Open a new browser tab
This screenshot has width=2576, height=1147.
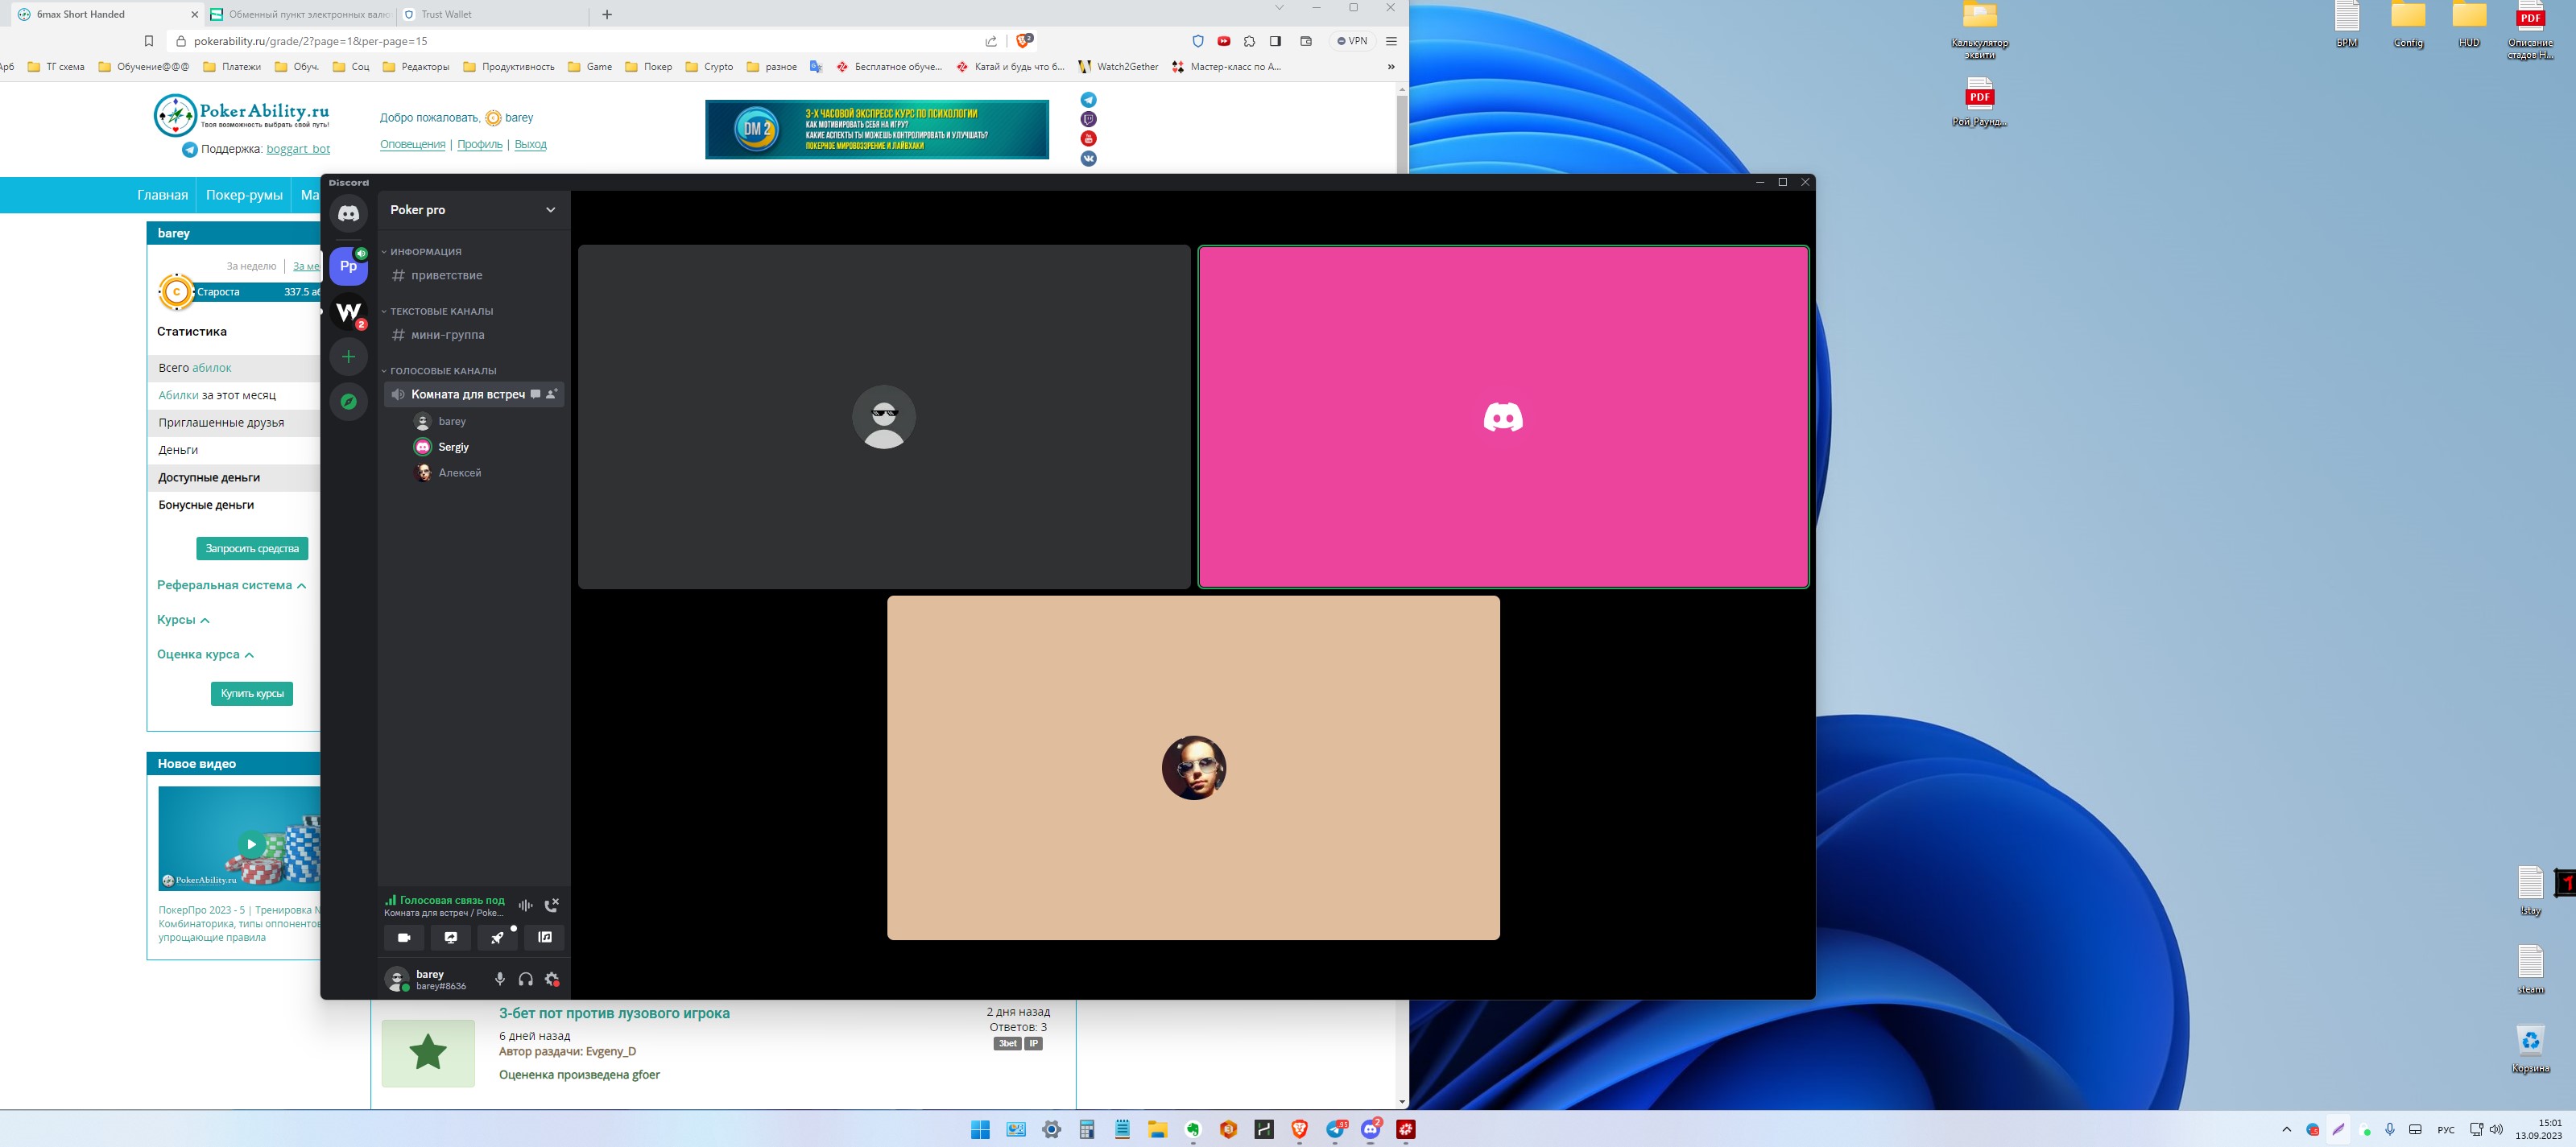607,14
